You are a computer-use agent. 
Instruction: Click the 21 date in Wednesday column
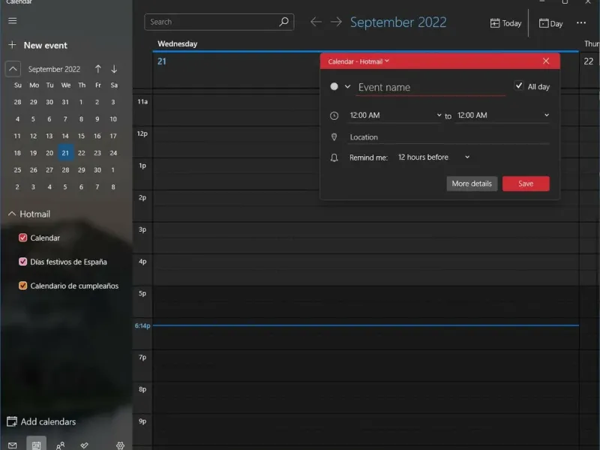162,61
